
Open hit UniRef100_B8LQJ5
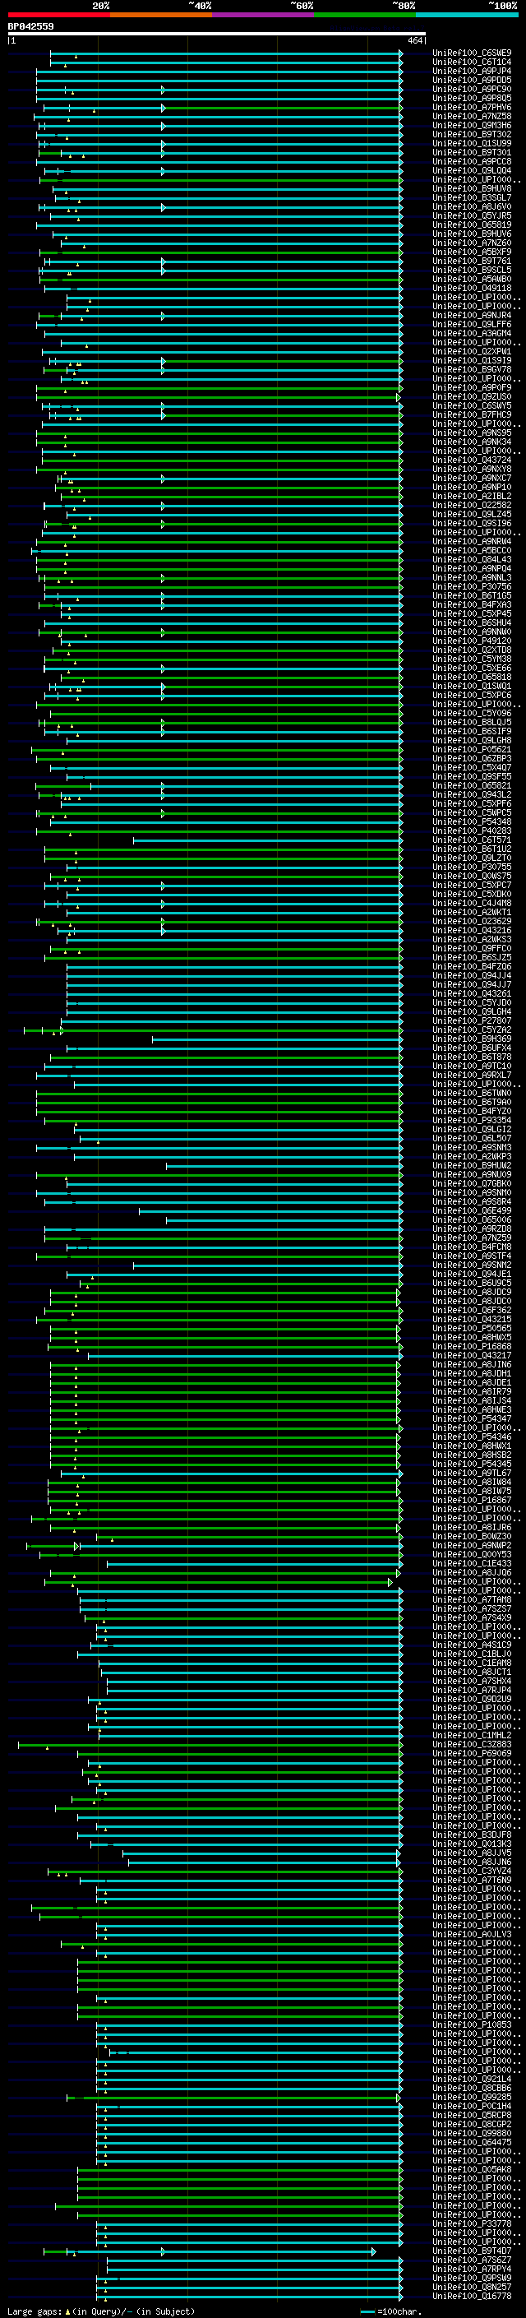click(472, 723)
